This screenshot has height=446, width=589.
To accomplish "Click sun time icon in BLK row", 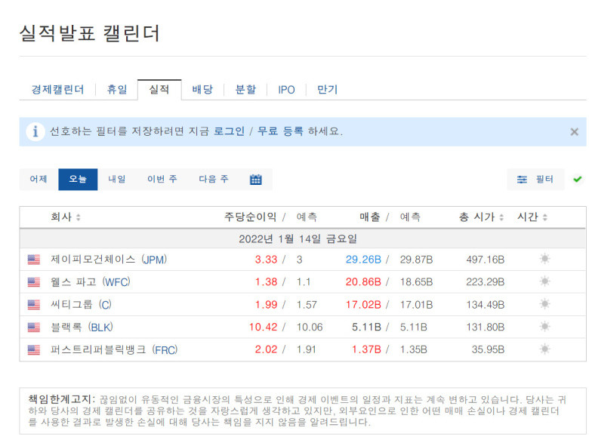I will pyautogui.click(x=544, y=327).
